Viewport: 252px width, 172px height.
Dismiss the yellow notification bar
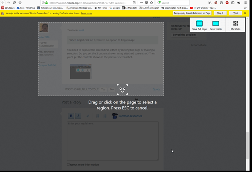point(245,13)
